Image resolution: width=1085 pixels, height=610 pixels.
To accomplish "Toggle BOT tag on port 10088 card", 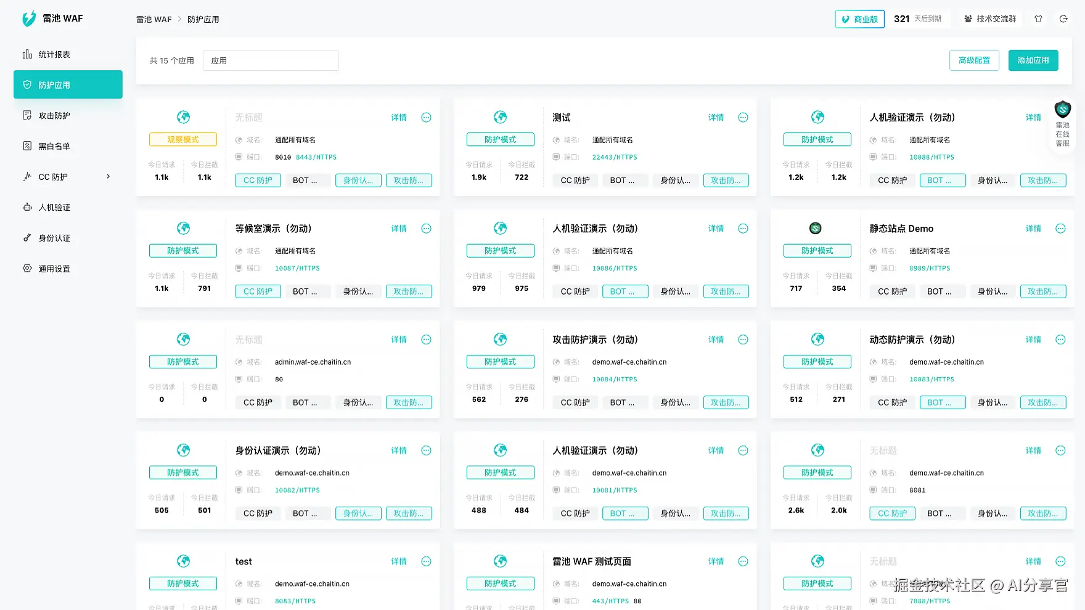I will pyautogui.click(x=943, y=181).
